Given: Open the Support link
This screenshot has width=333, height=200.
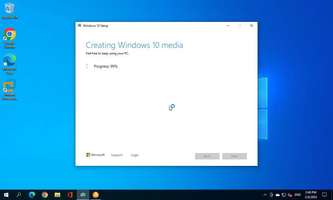Looking at the screenshot, I should [117, 155].
